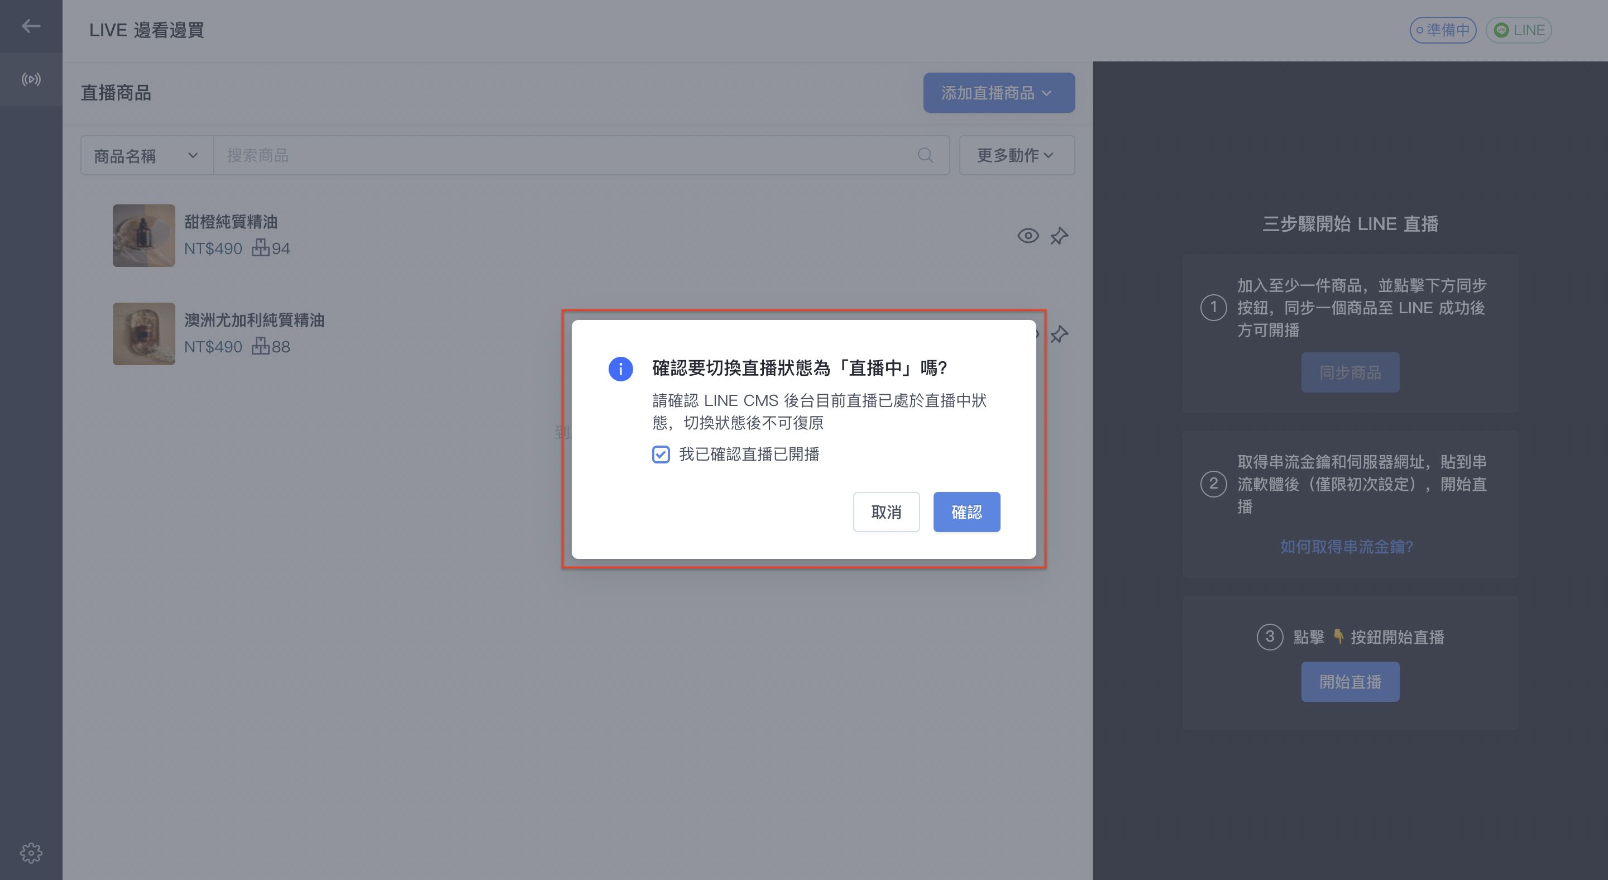Click the 開始直播 button
This screenshot has height=880, width=1608.
1350,682
